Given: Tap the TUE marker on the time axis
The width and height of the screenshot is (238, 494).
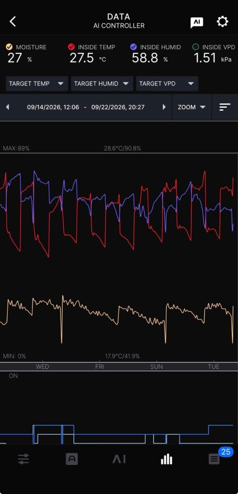Looking at the screenshot, I should 213,367.
